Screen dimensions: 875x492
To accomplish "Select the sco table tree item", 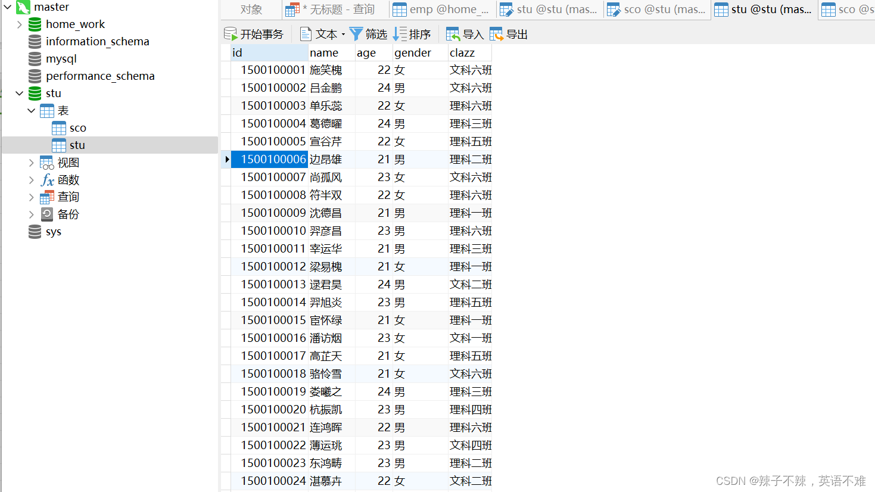I will (x=77, y=128).
